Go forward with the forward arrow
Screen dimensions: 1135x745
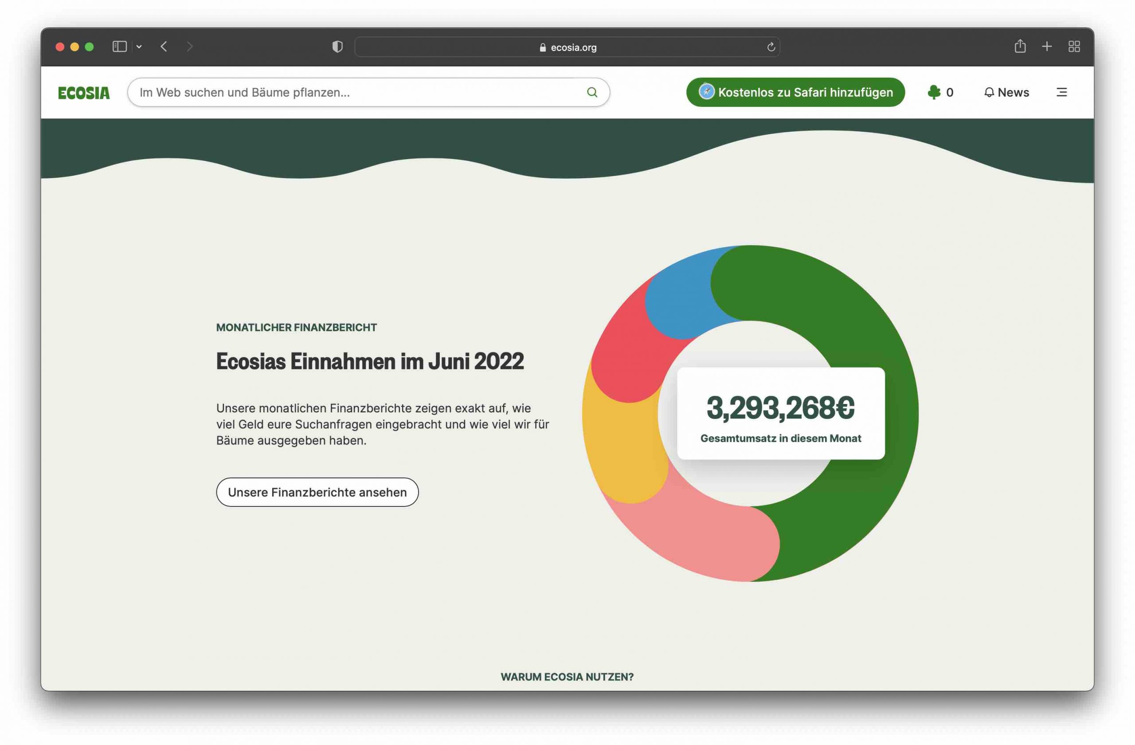point(190,47)
